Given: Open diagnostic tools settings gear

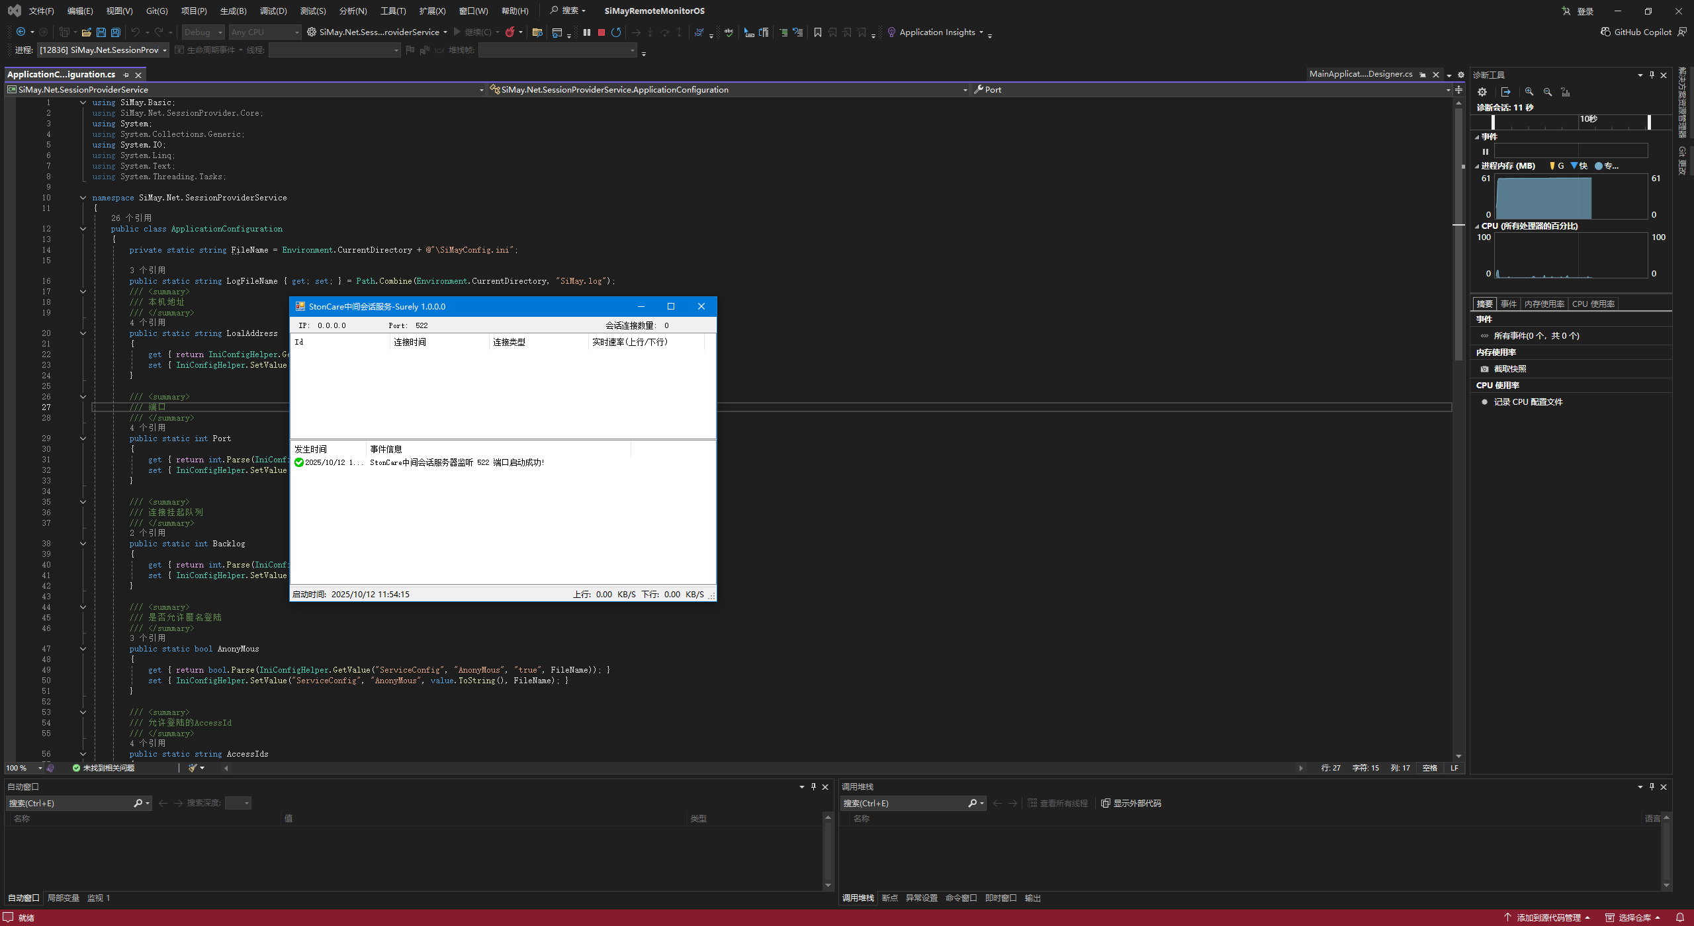Looking at the screenshot, I should [1482, 92].
